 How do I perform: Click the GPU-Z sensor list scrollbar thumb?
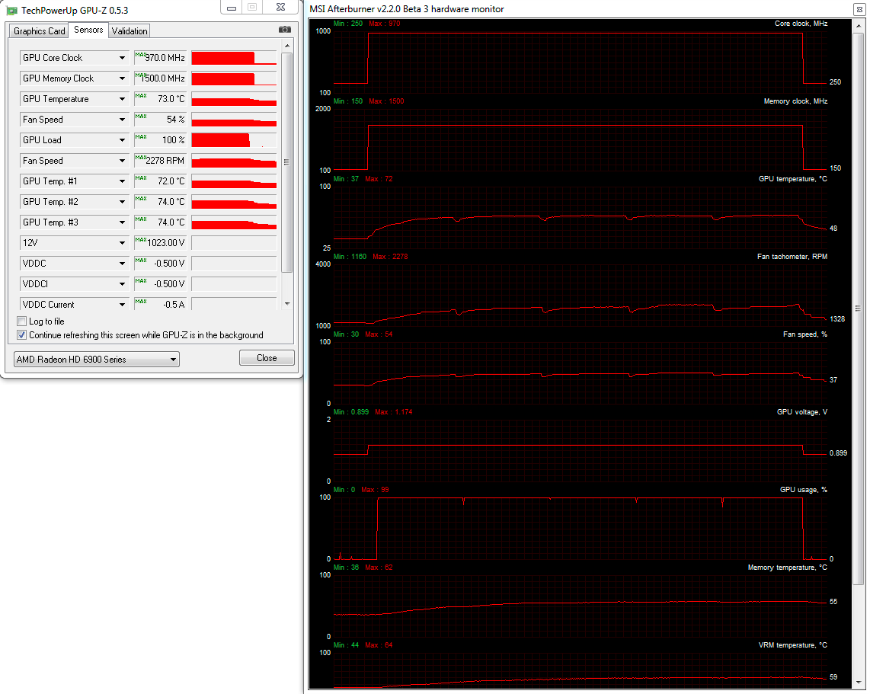point(287,162)
